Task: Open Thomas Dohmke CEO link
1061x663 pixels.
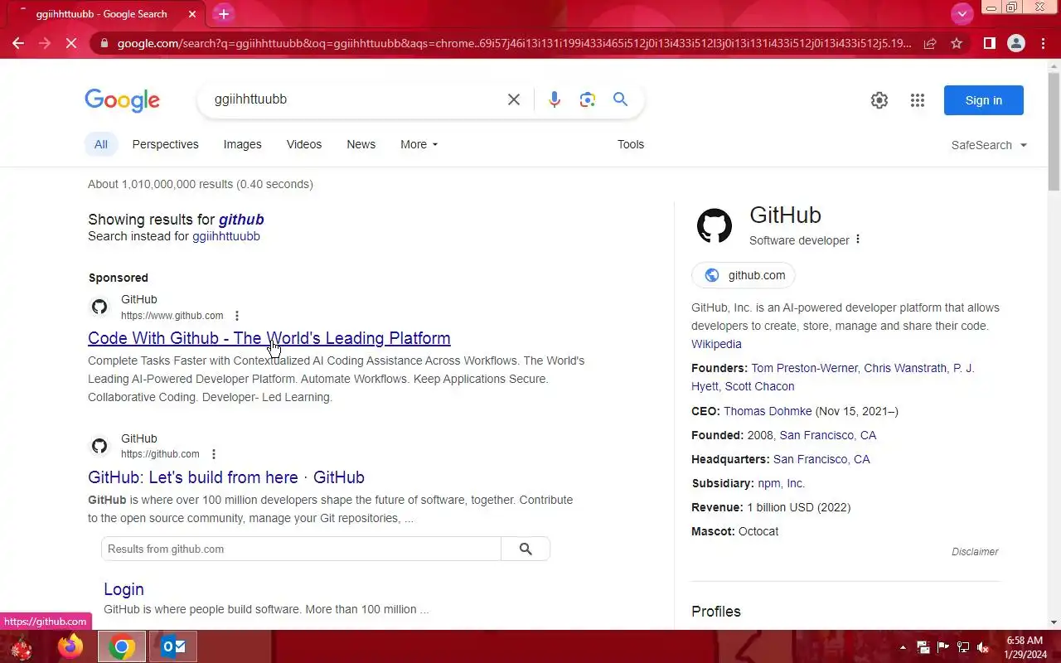Action: 768,411
